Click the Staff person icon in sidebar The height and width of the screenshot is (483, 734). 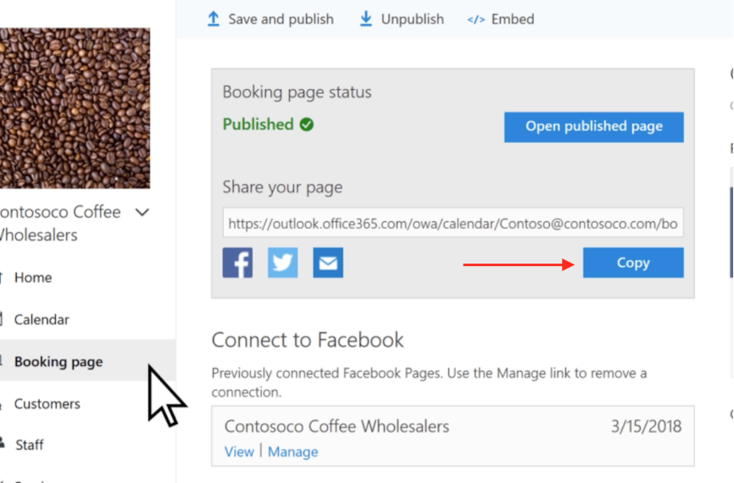pos(2,442)
